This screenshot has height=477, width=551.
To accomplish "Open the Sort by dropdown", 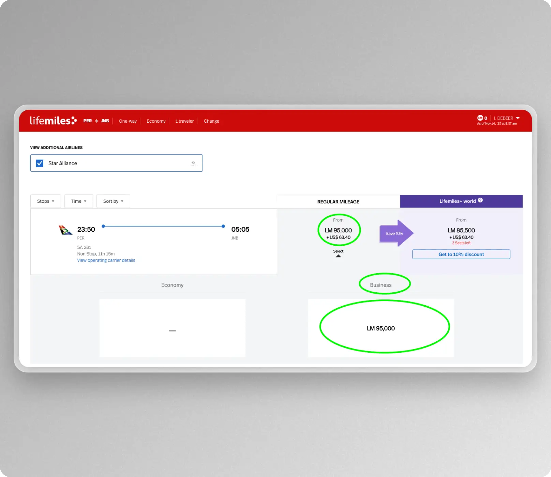I will (x=113, y=201).
